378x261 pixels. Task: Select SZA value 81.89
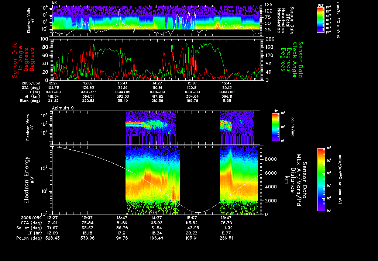pos(122,223)
